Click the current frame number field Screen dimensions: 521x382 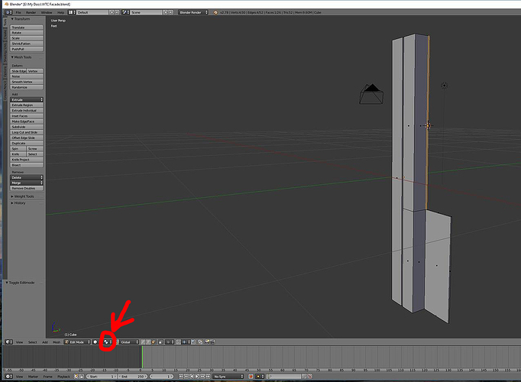pos(161,377)
